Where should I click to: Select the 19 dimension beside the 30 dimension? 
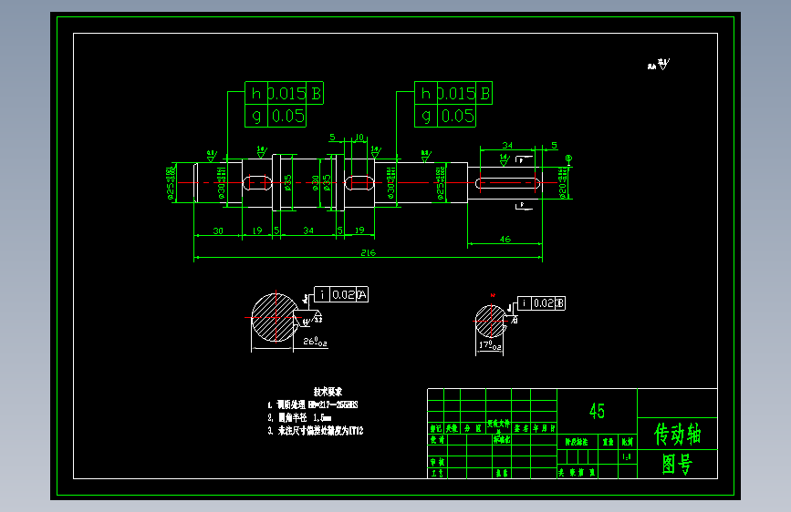(257, 230)
